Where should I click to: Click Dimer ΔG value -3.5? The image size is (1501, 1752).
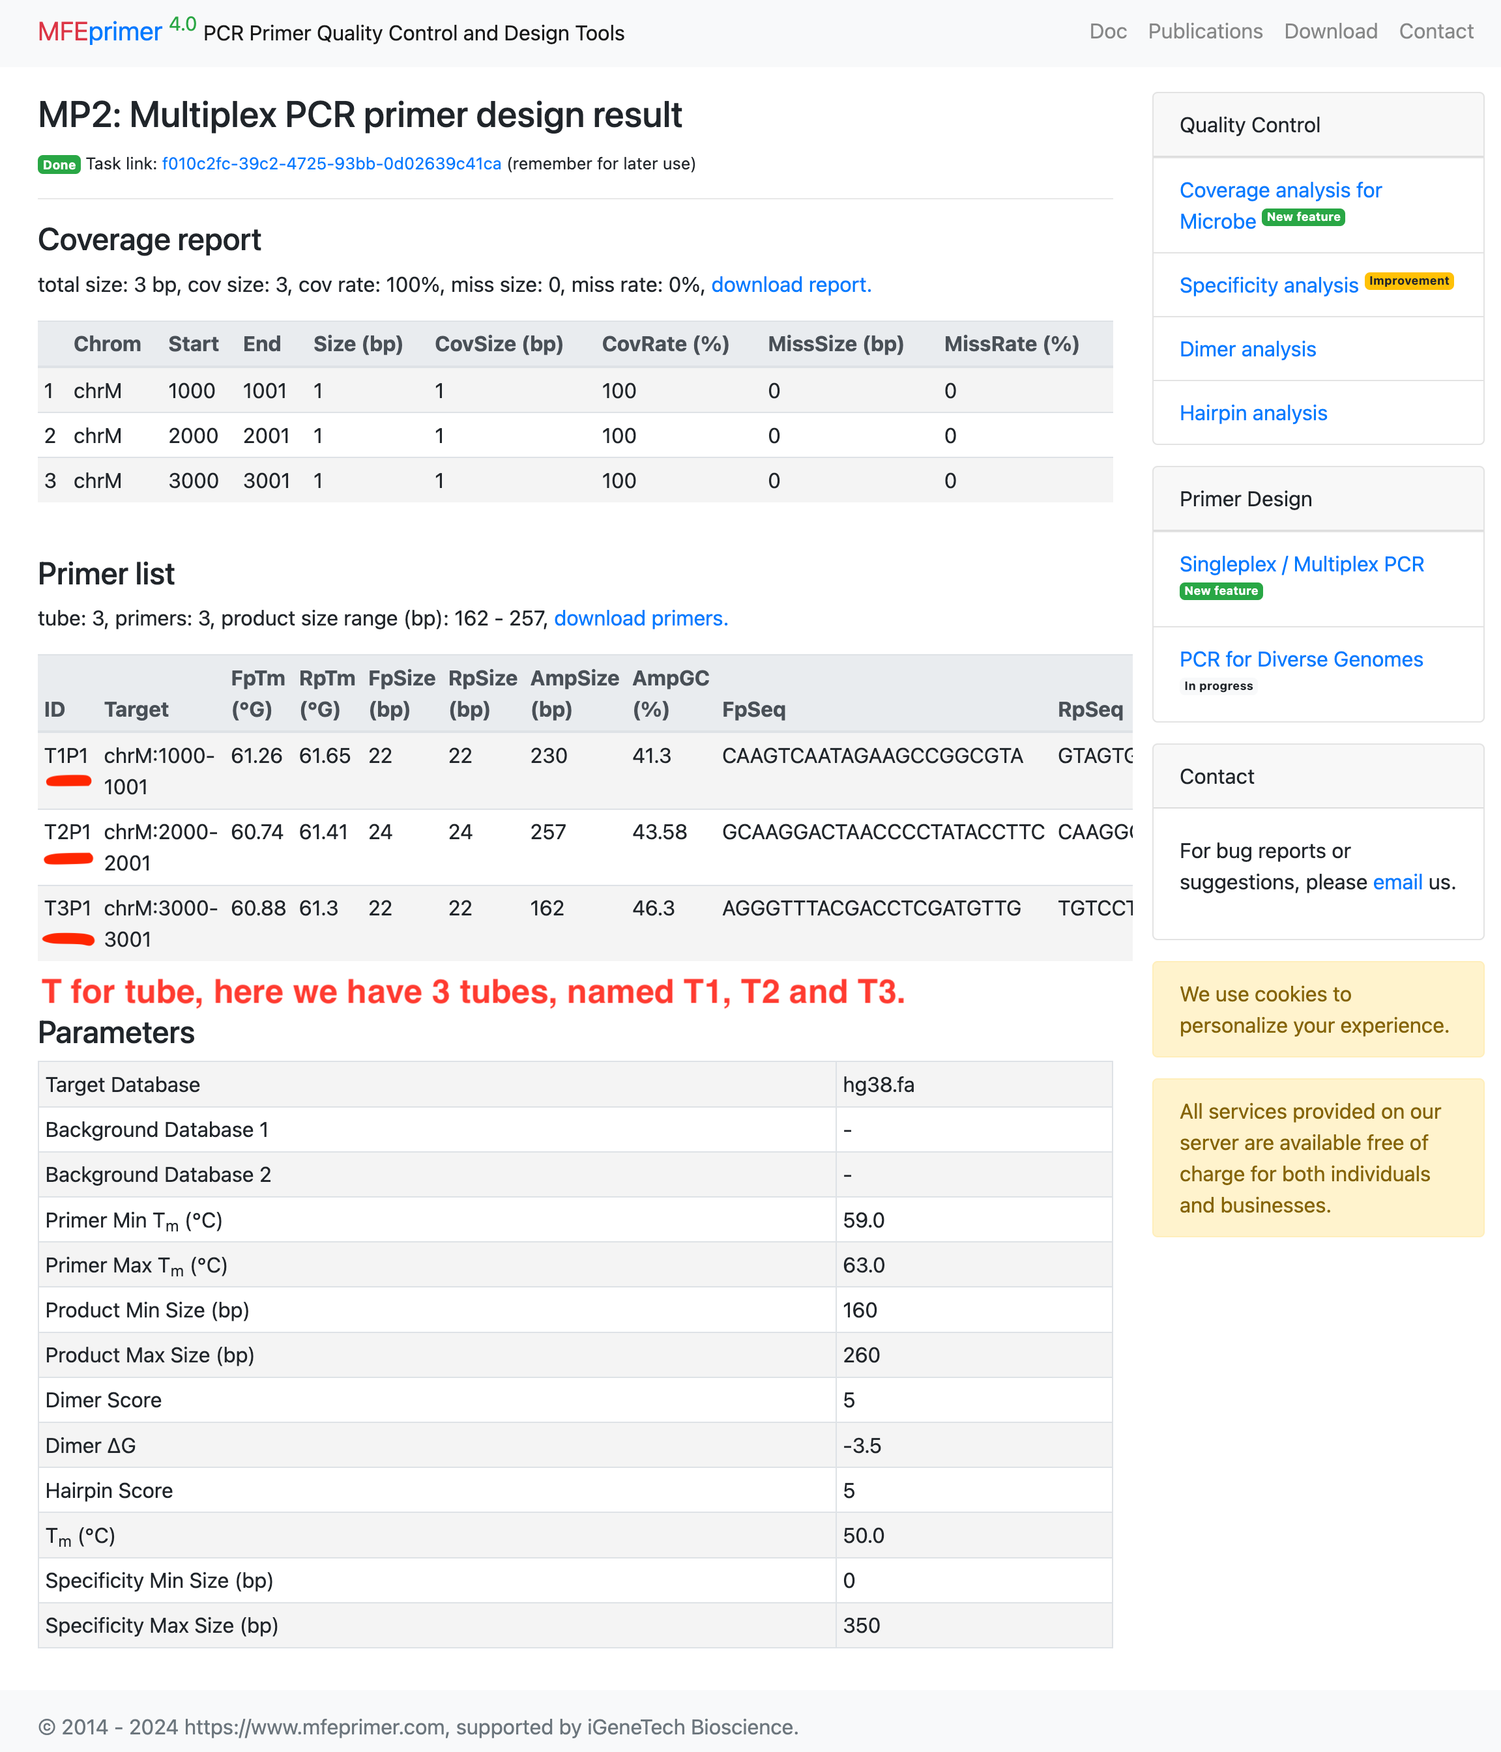(x=862, y=1445)
